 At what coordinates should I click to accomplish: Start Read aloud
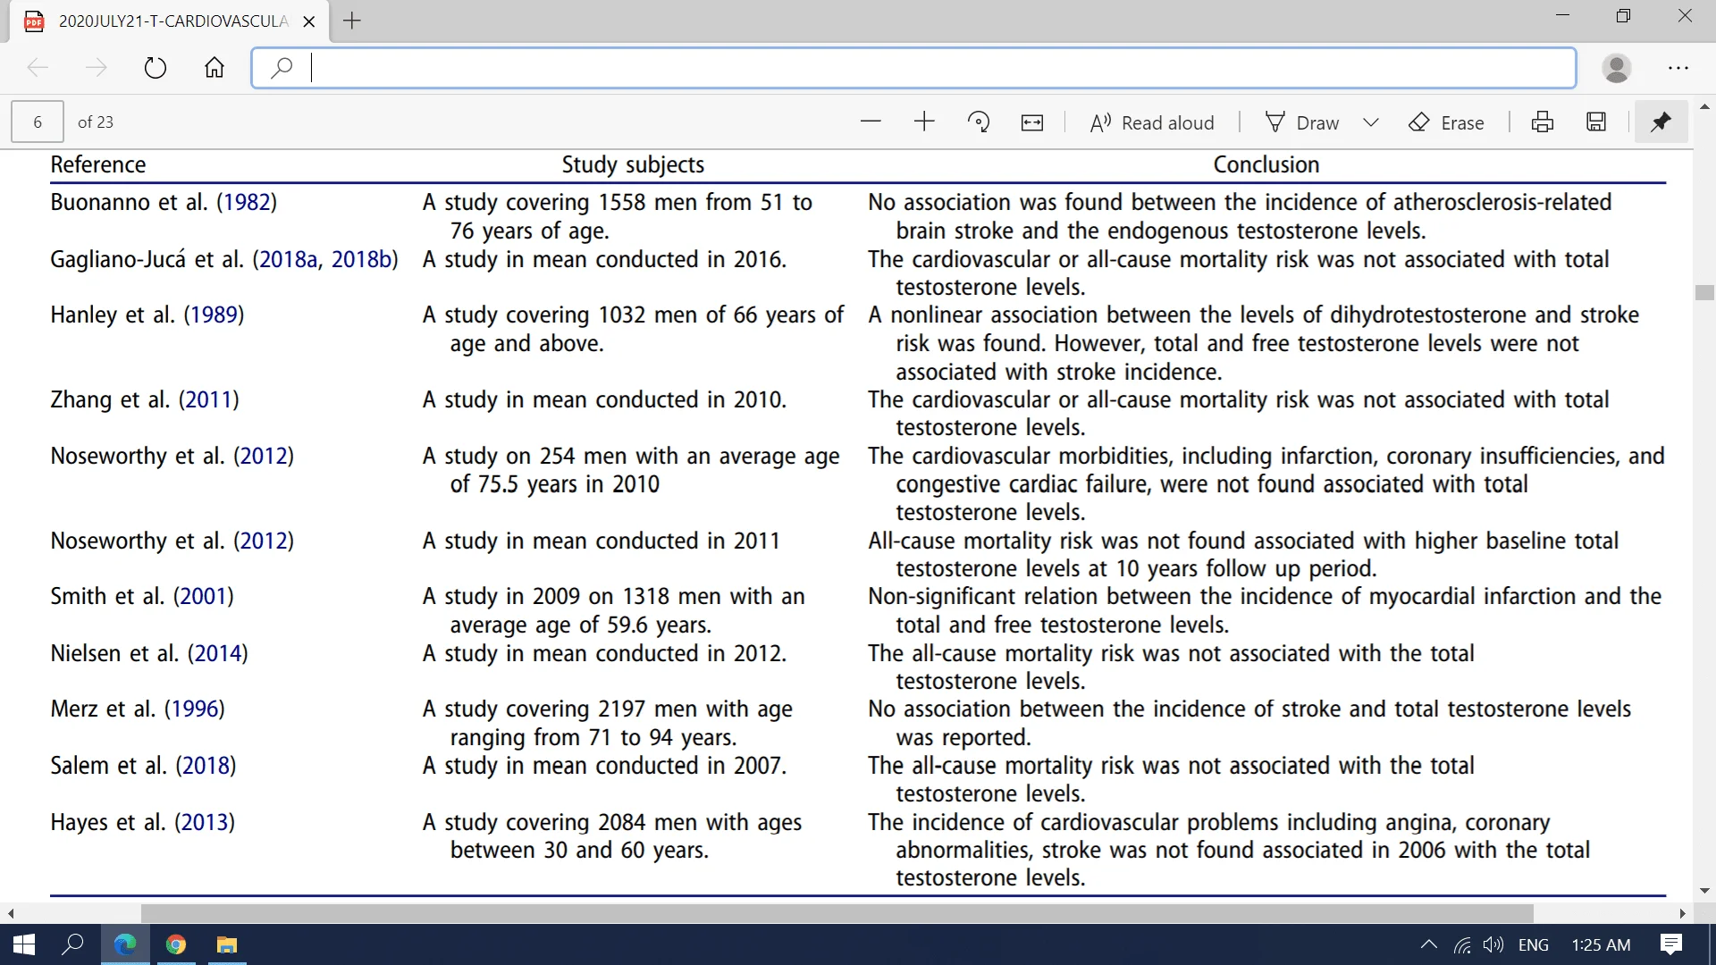[1151, 122]
